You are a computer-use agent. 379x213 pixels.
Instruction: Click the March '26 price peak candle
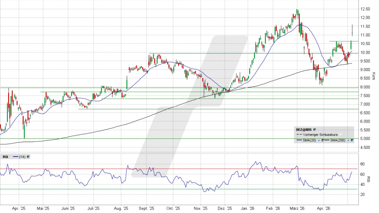[x=298, y=13]
